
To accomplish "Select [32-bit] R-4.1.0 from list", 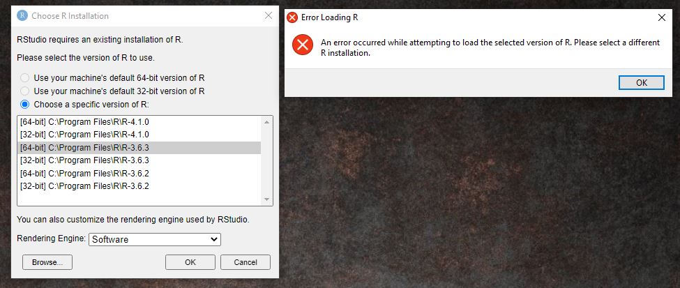I will click(139, 135).
